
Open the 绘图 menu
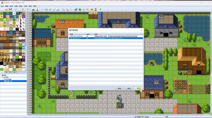click(16, 6)
